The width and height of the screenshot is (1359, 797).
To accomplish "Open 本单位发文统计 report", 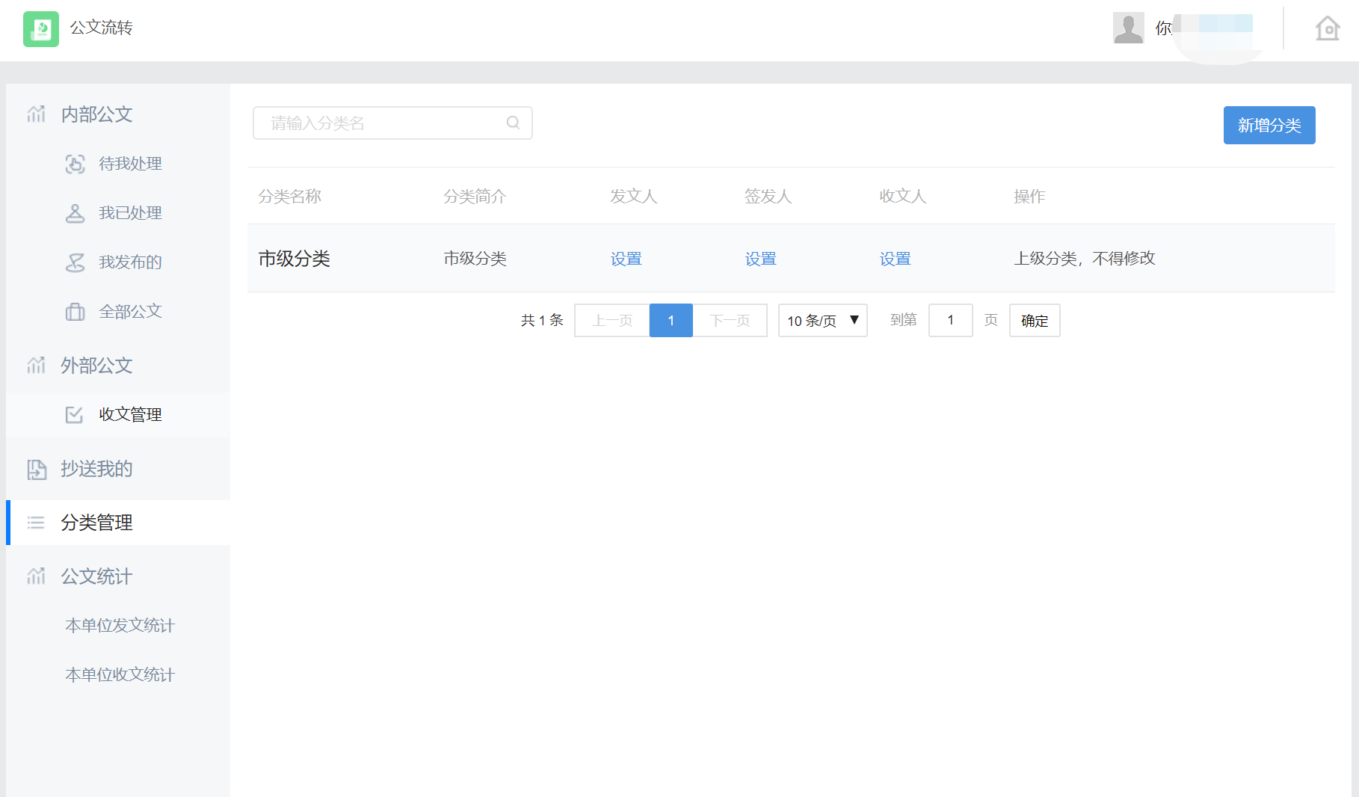I will 120,626.
